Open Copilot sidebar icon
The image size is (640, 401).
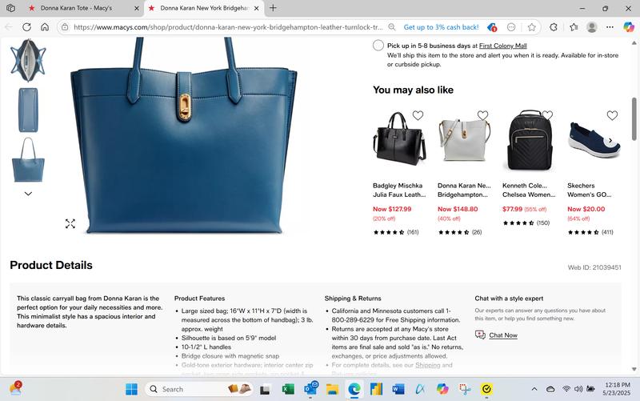coord(629,27)
